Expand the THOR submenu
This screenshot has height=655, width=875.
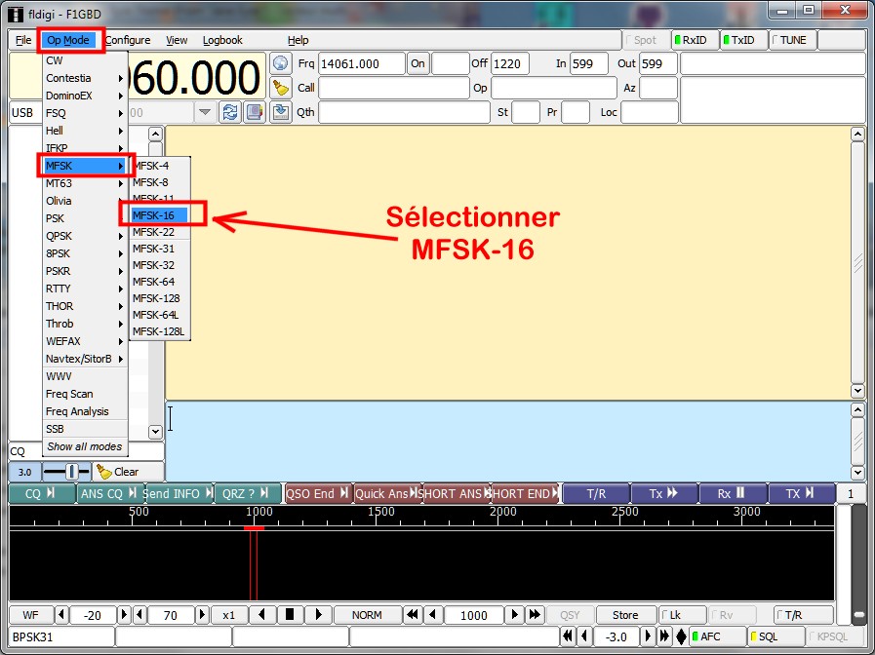pyautogui.click(x=85, y=306)
